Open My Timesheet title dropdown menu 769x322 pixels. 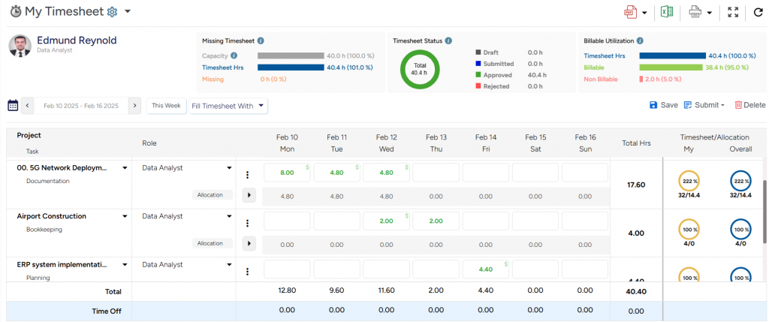[x=128, y=12]
